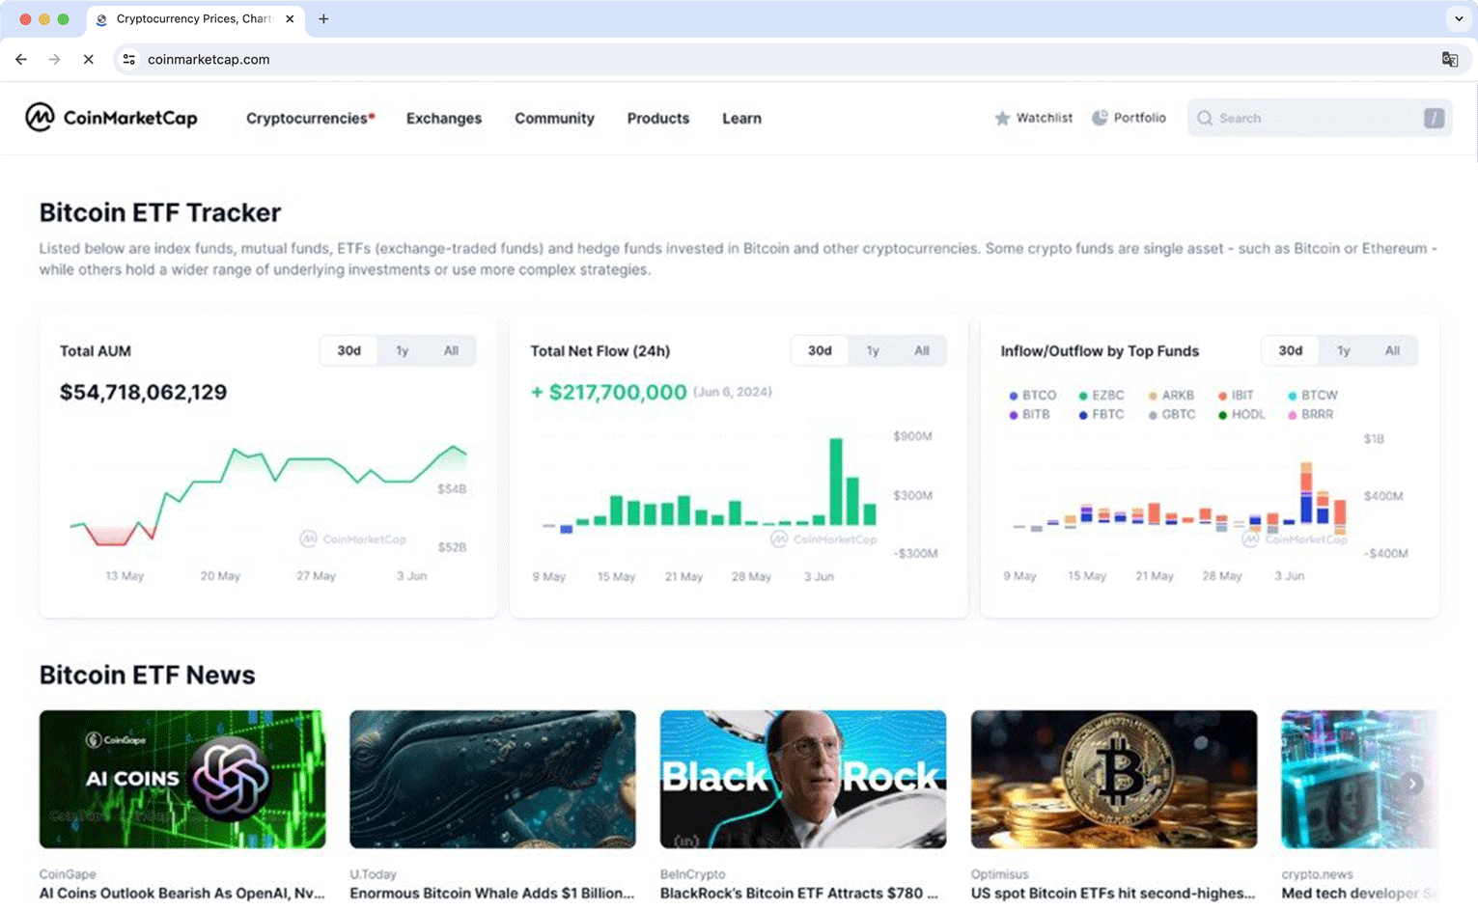Open the Exchanges menu item

point(443,118)
